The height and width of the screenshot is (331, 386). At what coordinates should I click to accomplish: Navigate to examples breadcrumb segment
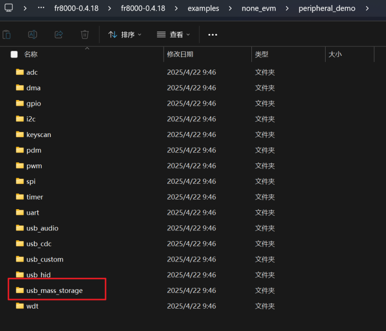point(203,9)
